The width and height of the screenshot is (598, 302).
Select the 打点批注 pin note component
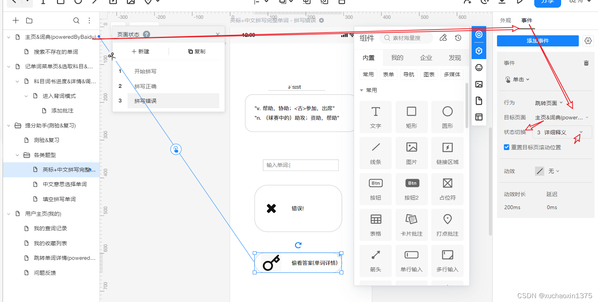(447, 225)
